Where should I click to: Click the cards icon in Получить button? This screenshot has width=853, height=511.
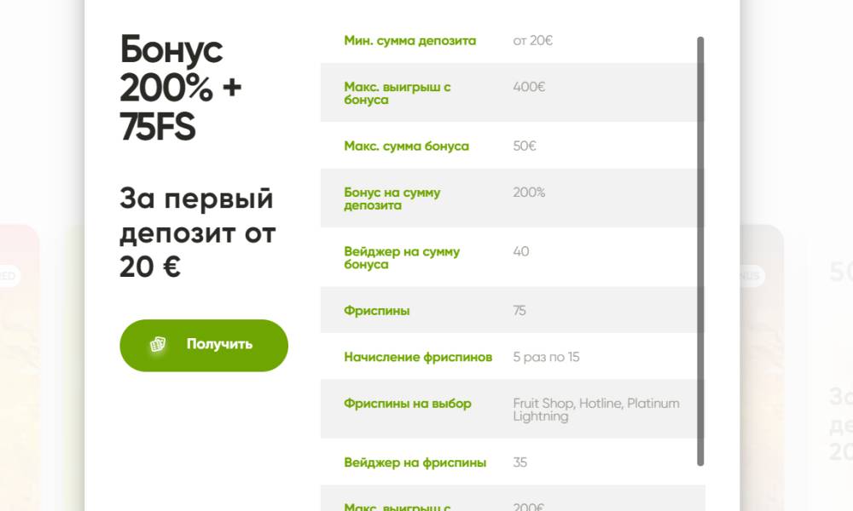[x=158, y=344]
